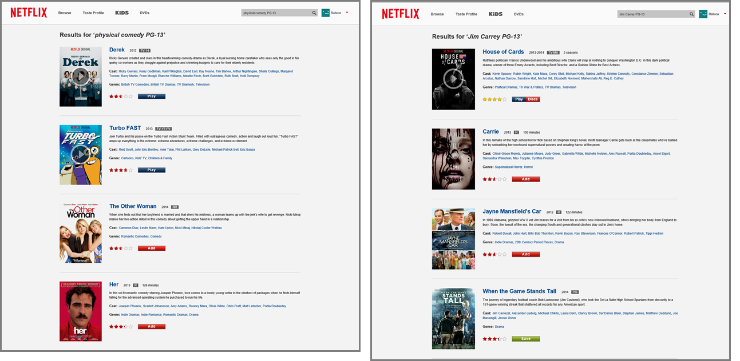Save When the Game Stands Tall
This screenshot has width=740, height=361.
click(x=526, y=339)
